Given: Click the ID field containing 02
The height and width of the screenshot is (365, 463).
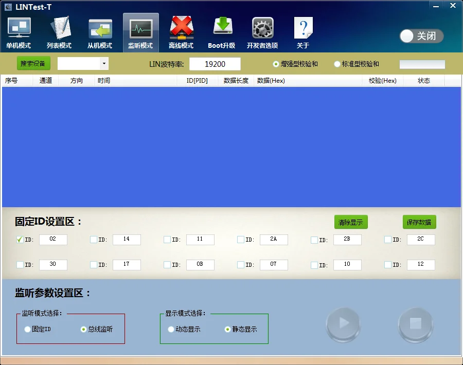Looking at the screenshot, I should click(x=53, y=240).
